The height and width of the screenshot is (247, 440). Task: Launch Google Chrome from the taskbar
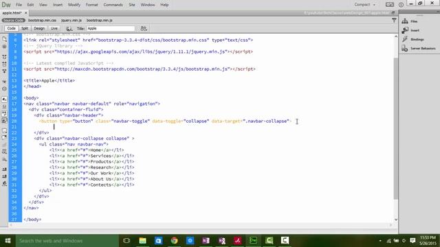pyautogui.click(x=174, y=241)
